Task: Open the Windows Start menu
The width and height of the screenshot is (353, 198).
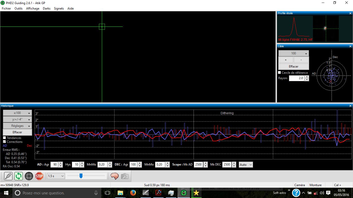Action: [x=6, y=193]
